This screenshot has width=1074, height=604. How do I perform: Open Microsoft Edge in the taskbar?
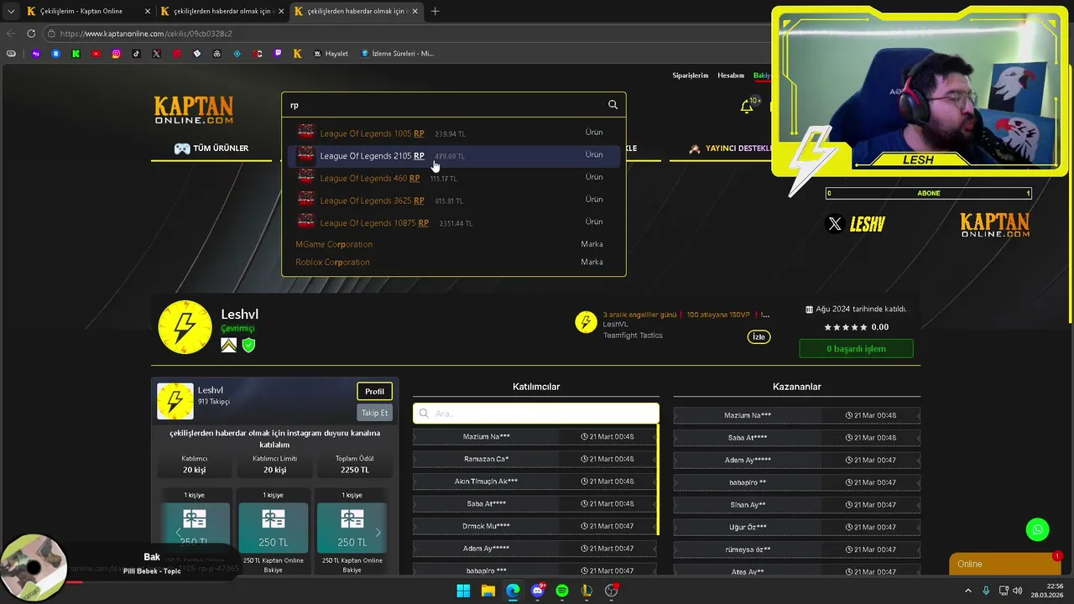click(513, 591)
